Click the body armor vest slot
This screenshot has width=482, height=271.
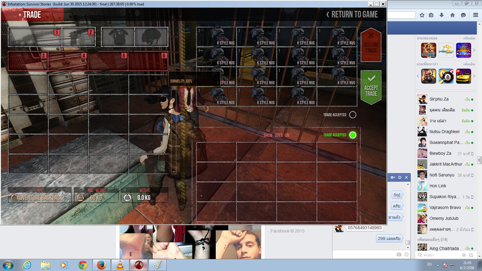tap(118, 37)
